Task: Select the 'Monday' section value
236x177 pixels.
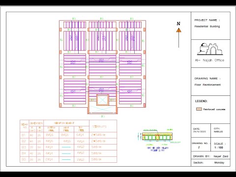Action: (x=219, y=163)
